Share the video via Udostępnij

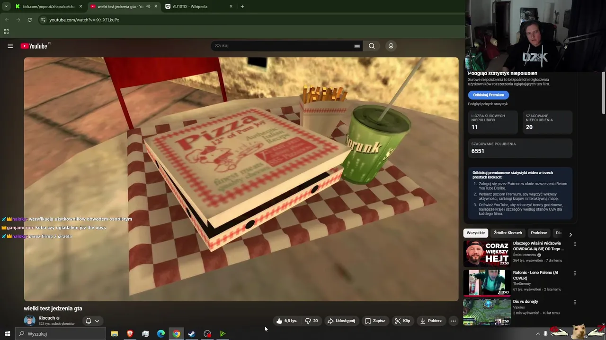coord(341,321)
